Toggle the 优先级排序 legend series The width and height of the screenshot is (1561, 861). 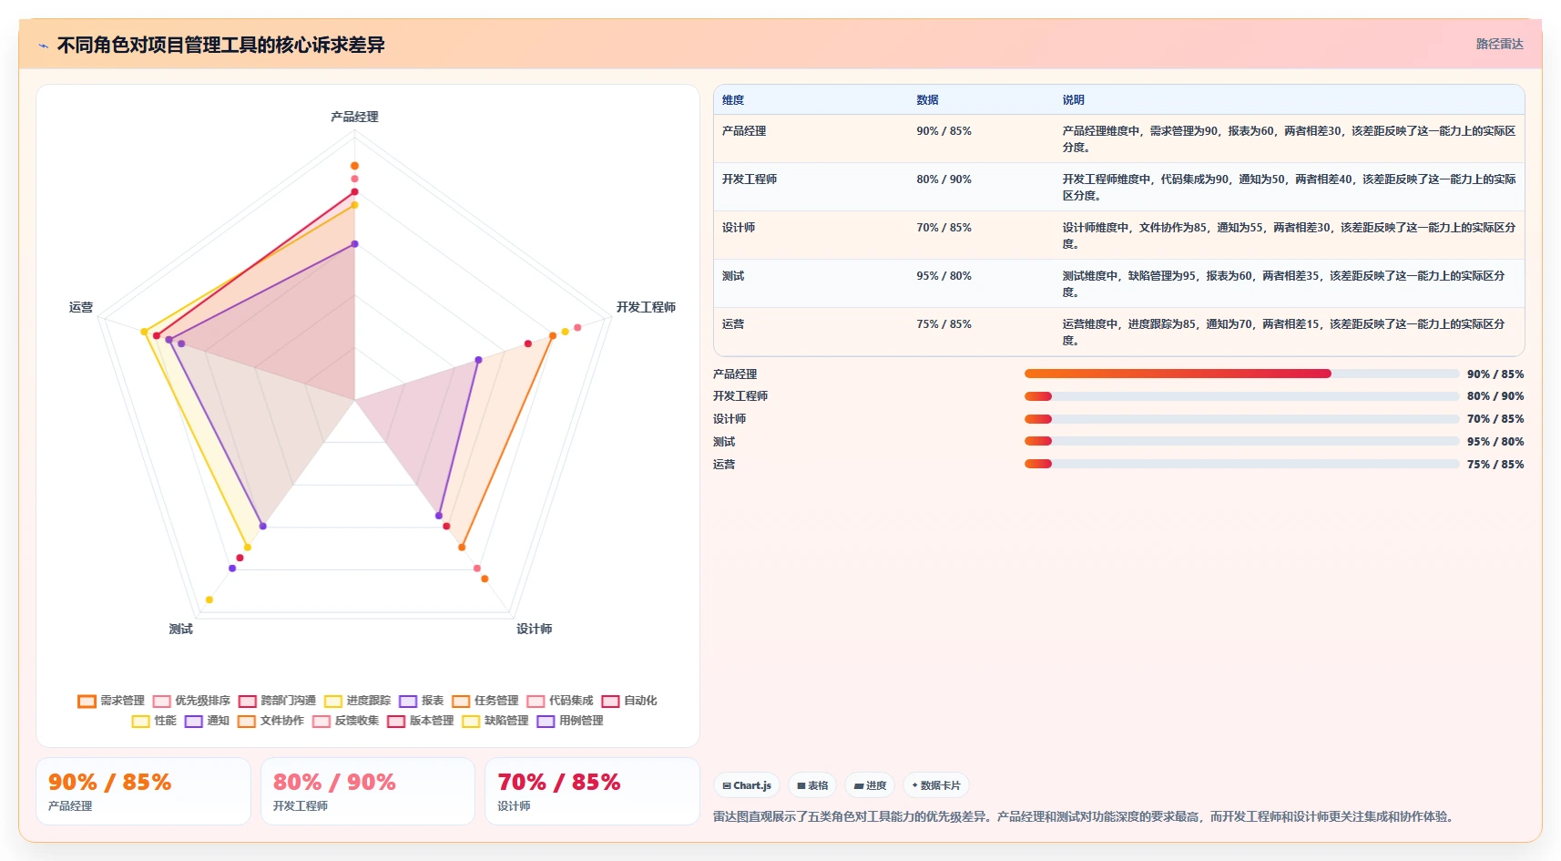point(191,701)
